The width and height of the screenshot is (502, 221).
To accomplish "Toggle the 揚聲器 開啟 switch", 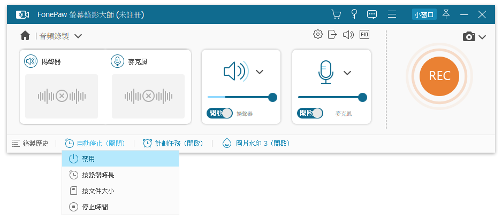I will click(219, 113).
